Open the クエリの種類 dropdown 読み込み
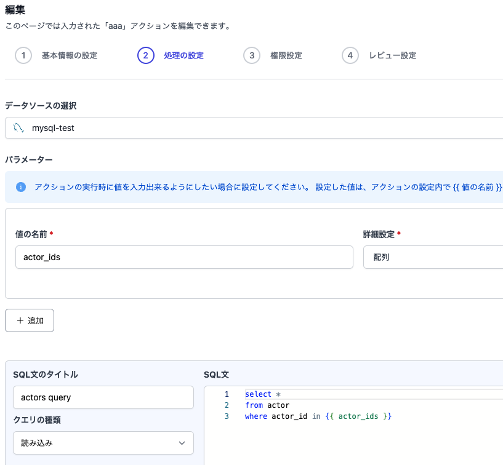Screen dimensions: 503x465 pos(103,443)
